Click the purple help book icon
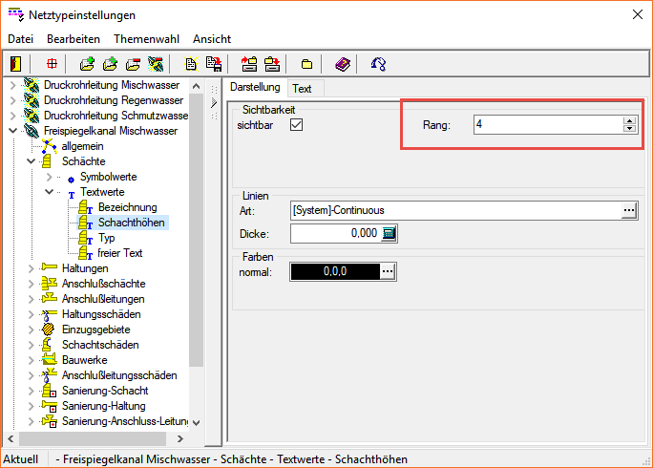The width and height of the screenshot is (653, 468). (x=343, y=64)
